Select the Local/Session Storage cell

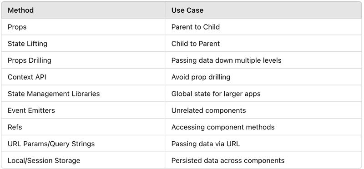(x=83, y=160)
